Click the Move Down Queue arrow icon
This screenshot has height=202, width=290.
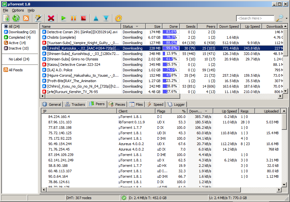tap(106, 18)
